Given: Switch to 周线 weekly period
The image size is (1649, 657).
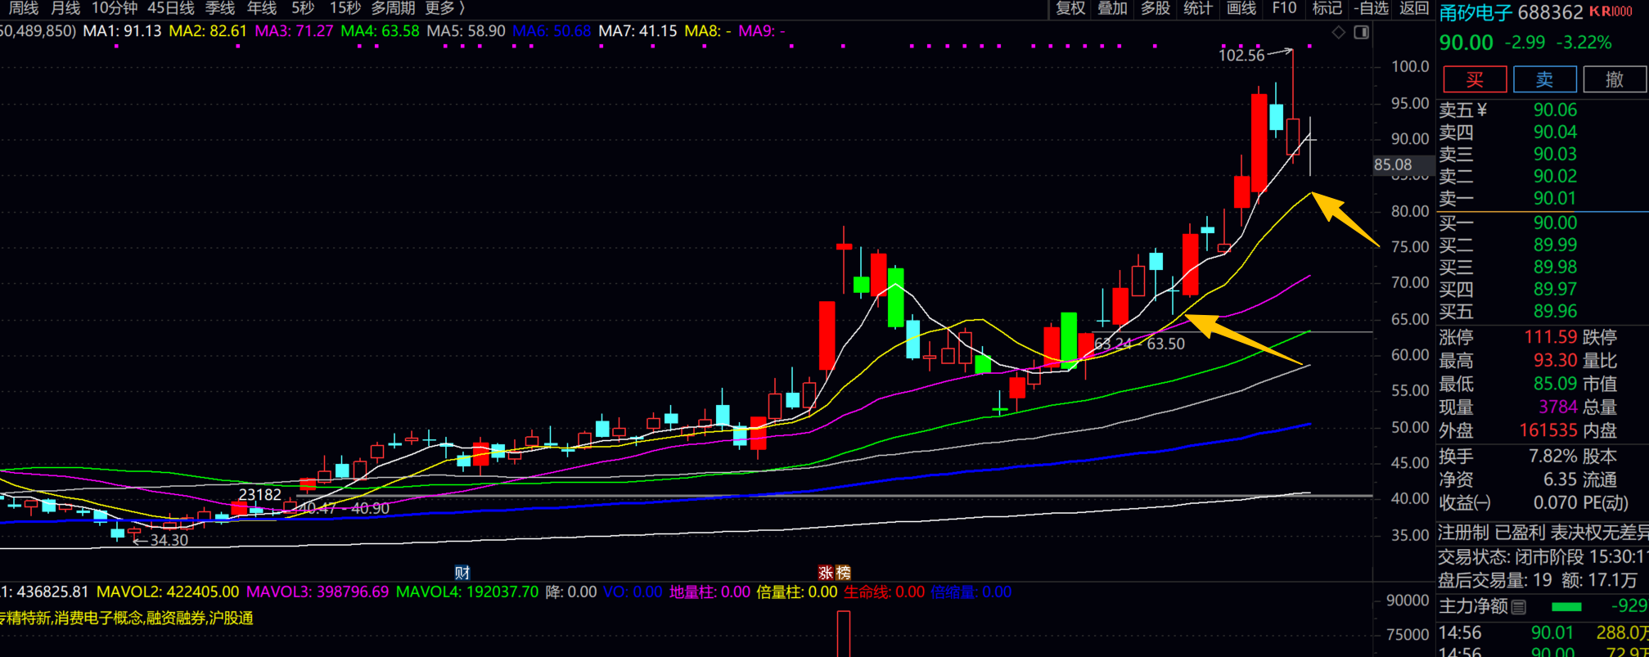Looking at the screenshot, I should tap(23, 8).
